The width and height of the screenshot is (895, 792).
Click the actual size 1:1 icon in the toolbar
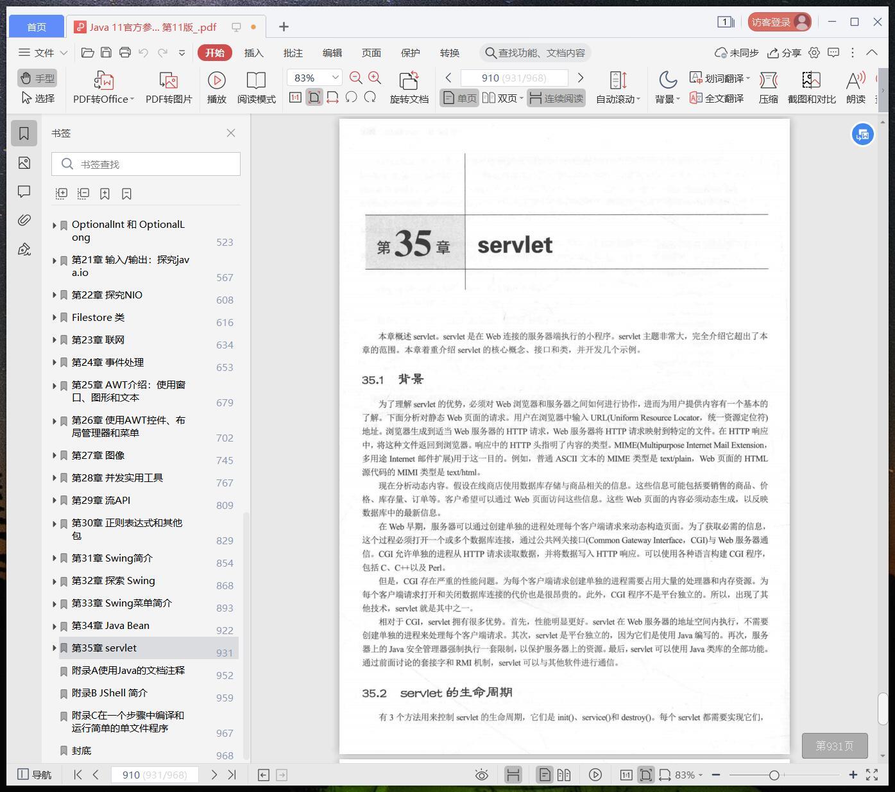[x=295, y=98]
